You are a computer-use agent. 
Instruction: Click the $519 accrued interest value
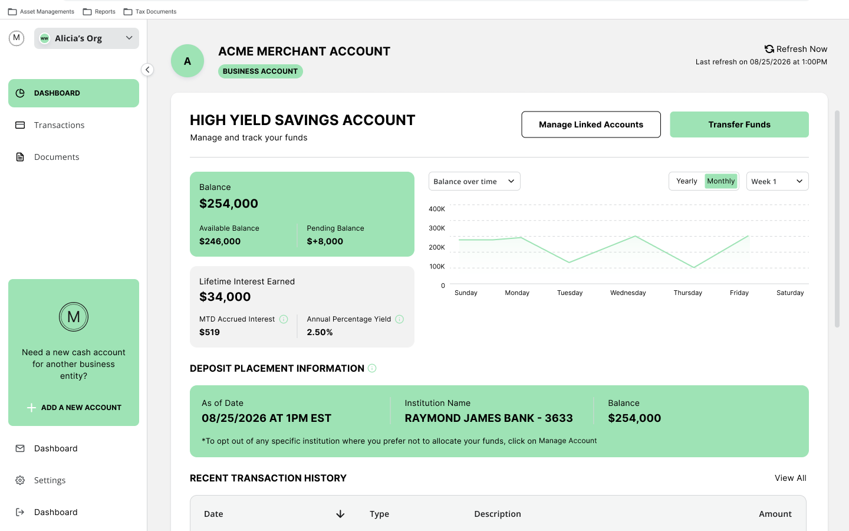(x=209, y=332)
